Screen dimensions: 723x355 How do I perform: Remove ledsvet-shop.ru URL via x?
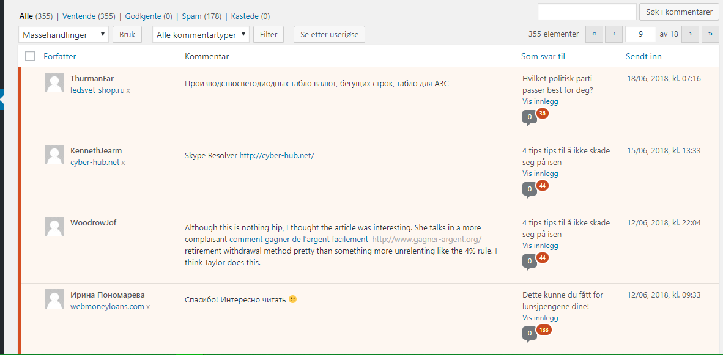coord(128,90)
